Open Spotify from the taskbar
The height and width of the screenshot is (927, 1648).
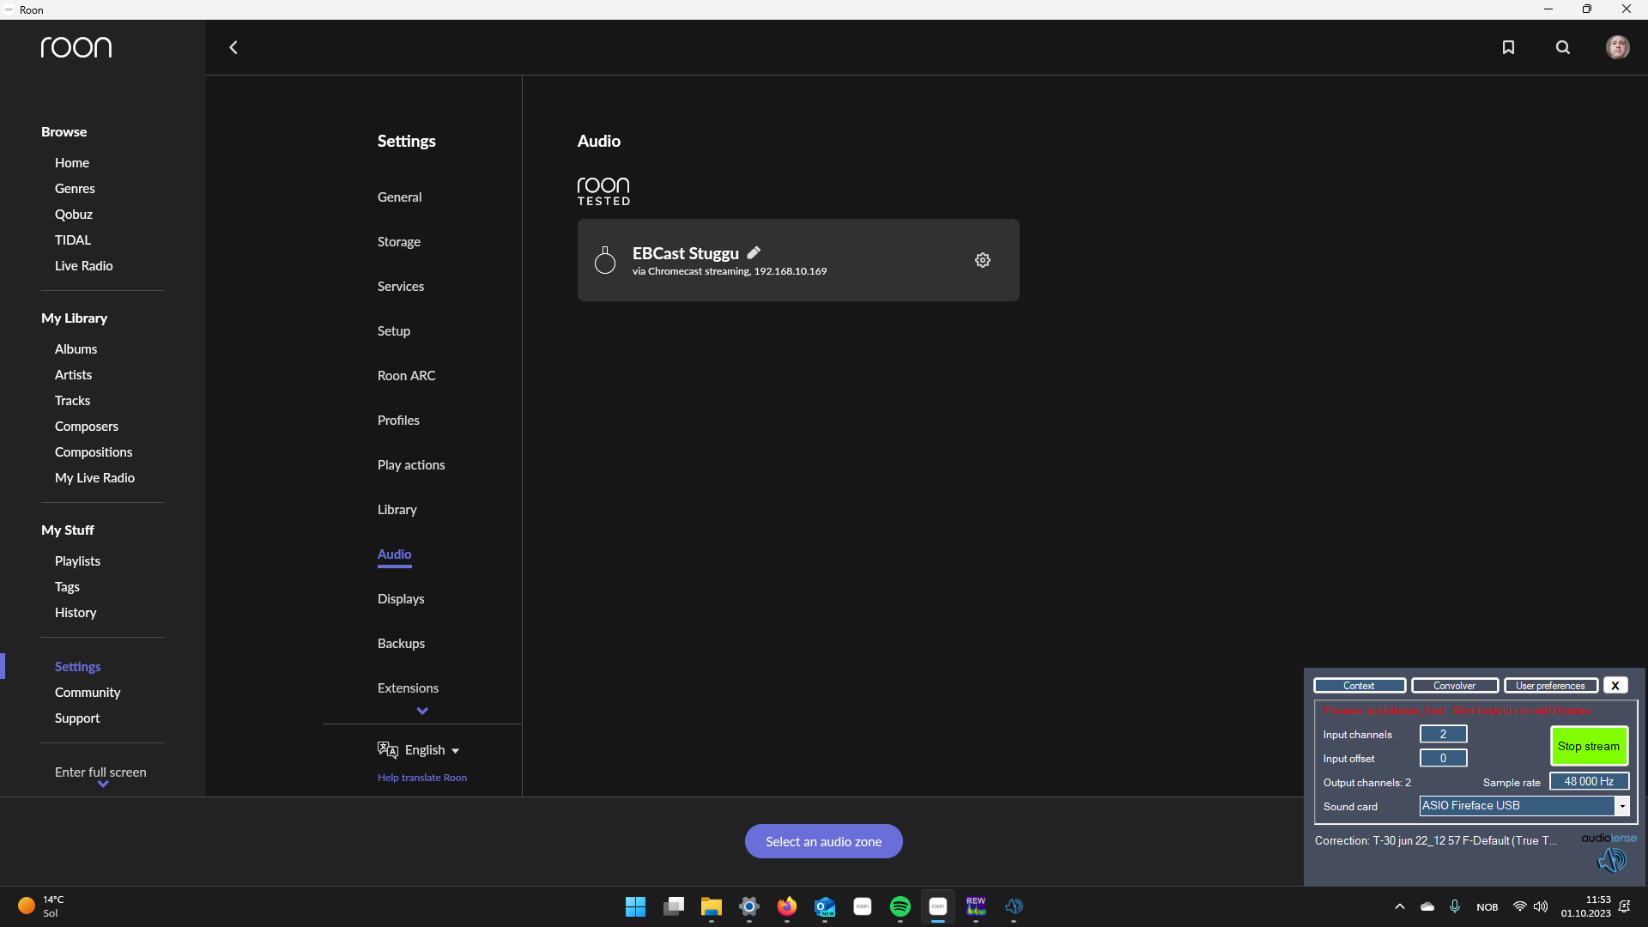coord(900,906)
